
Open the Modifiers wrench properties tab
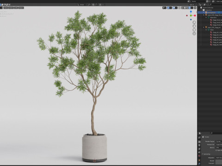tap(199, 164)
